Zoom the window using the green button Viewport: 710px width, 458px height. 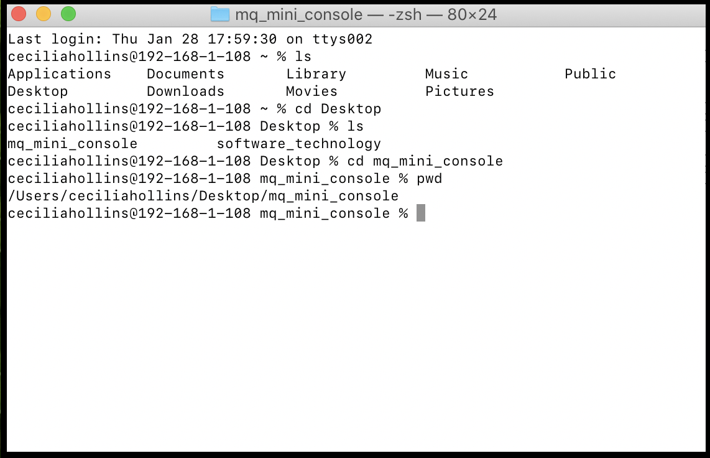tap(68, 14)
